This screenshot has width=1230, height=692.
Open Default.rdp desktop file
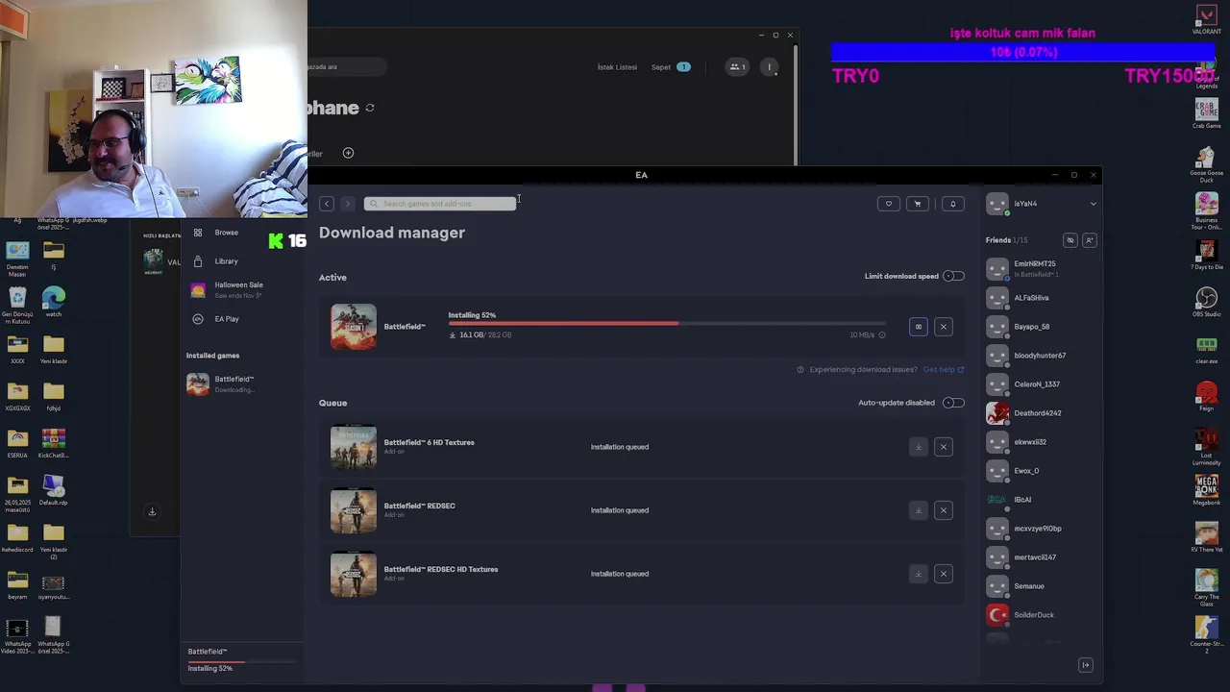54,490
